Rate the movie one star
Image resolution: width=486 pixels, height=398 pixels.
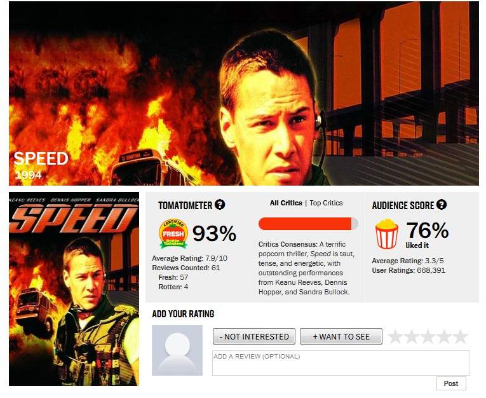pos(395,336)
